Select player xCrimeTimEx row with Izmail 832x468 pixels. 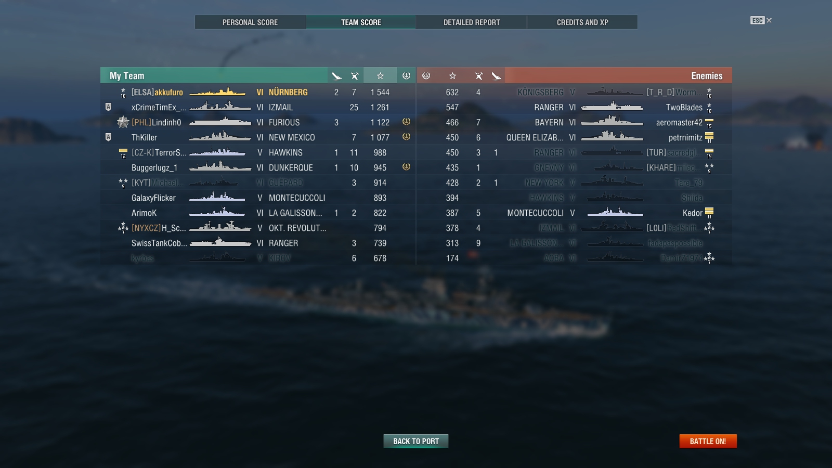tap(258, 107)
